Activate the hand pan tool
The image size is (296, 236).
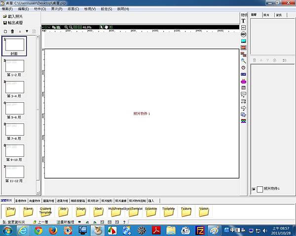pos(106,27)
